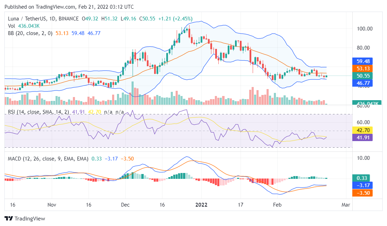Click the green 50.55 current price tag
Screen dimensions: 387x226
click(362, 76)
